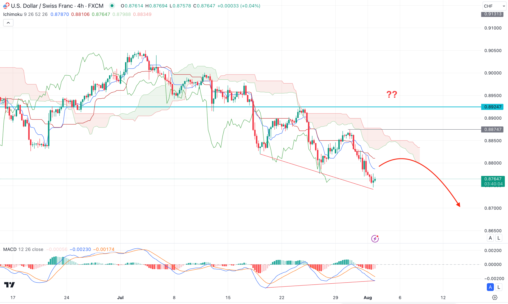This screenshot has height=304, width=508.
Task: Click the MACD value −0.00230
Action: tap(80, 249)
